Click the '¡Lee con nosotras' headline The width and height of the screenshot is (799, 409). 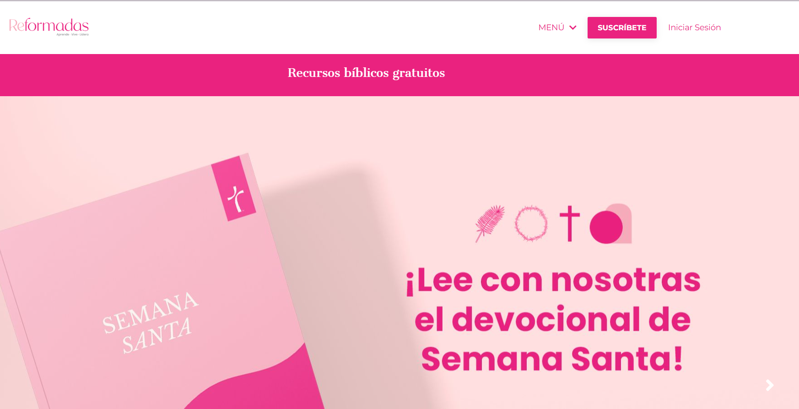click(x=553, y=280)
